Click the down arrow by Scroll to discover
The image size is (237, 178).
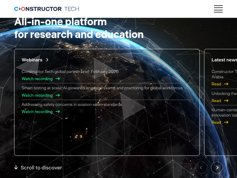(16, 168)
